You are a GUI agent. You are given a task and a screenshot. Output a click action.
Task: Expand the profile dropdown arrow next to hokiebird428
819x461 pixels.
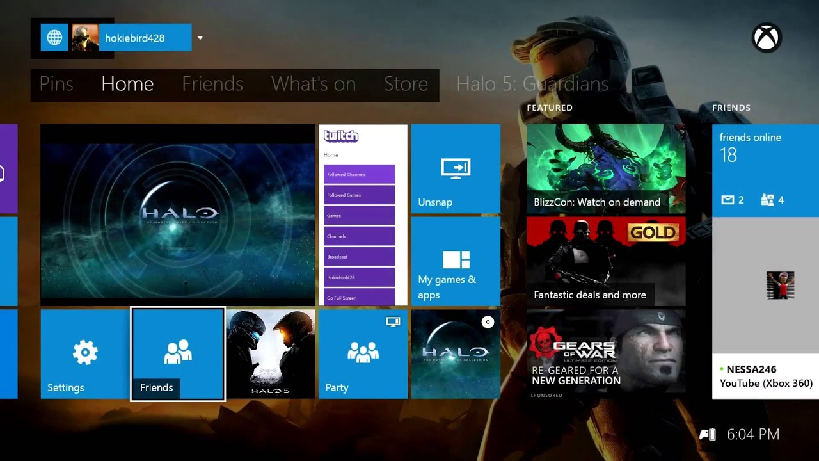point(200,38)
